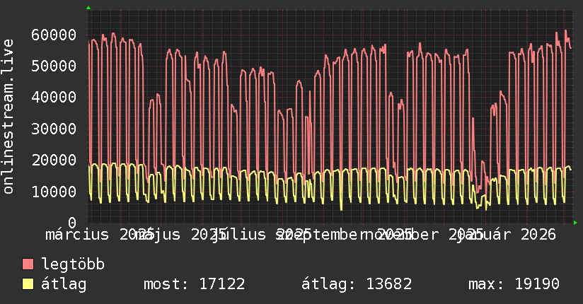
Task: Select the legtöbb legend label
Action: pyautogui.click(x=73, y=264)
